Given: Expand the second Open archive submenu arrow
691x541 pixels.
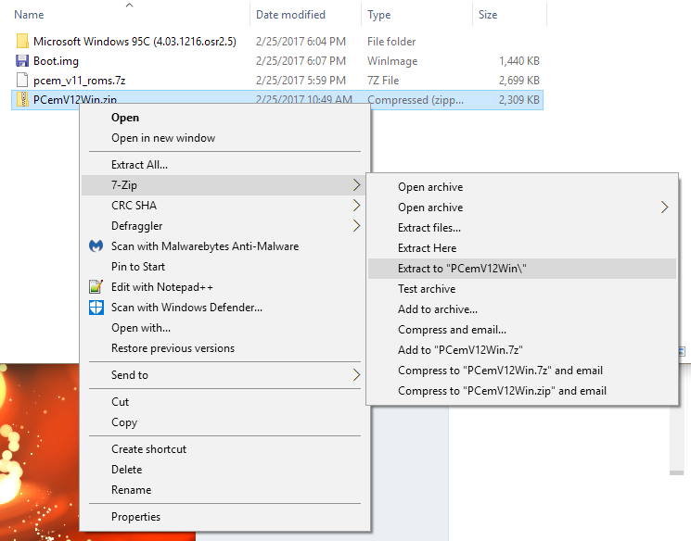Looking at the screenshot, I should (x=664, y=208).
